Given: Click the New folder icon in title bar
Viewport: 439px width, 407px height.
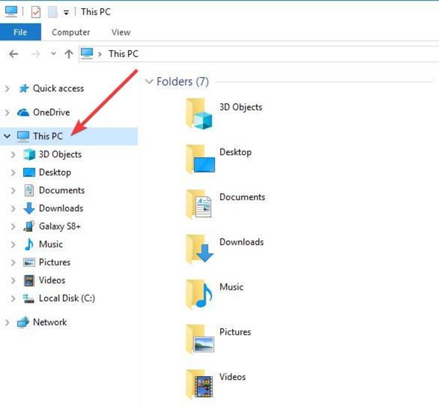Looking at the screenshot, I should 52,12.
